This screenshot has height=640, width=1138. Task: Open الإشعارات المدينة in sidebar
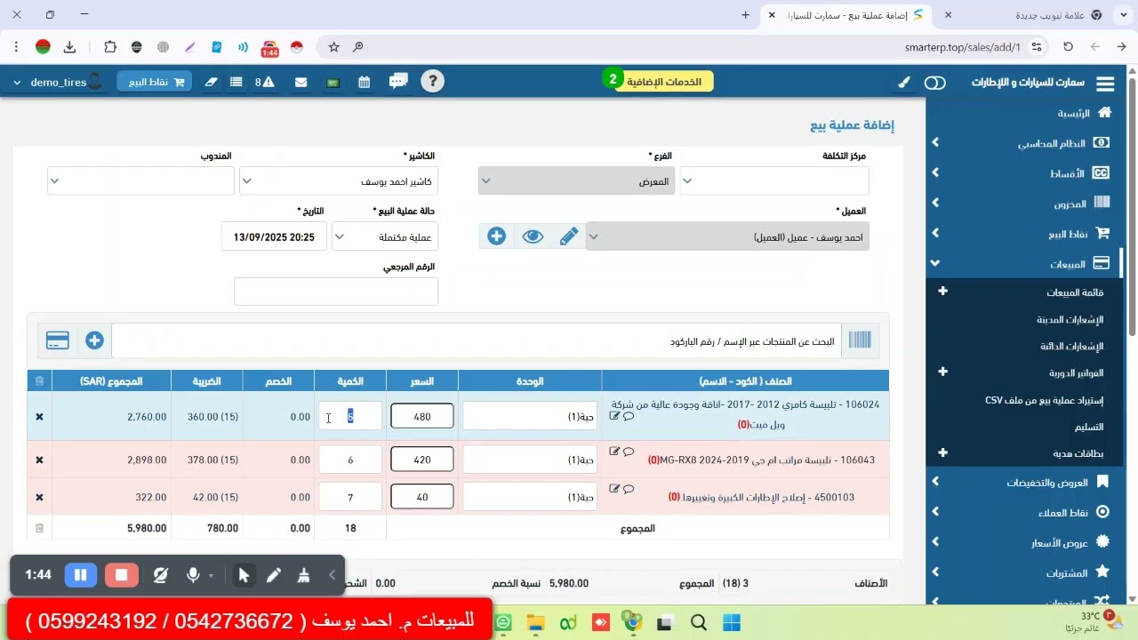1070,319
